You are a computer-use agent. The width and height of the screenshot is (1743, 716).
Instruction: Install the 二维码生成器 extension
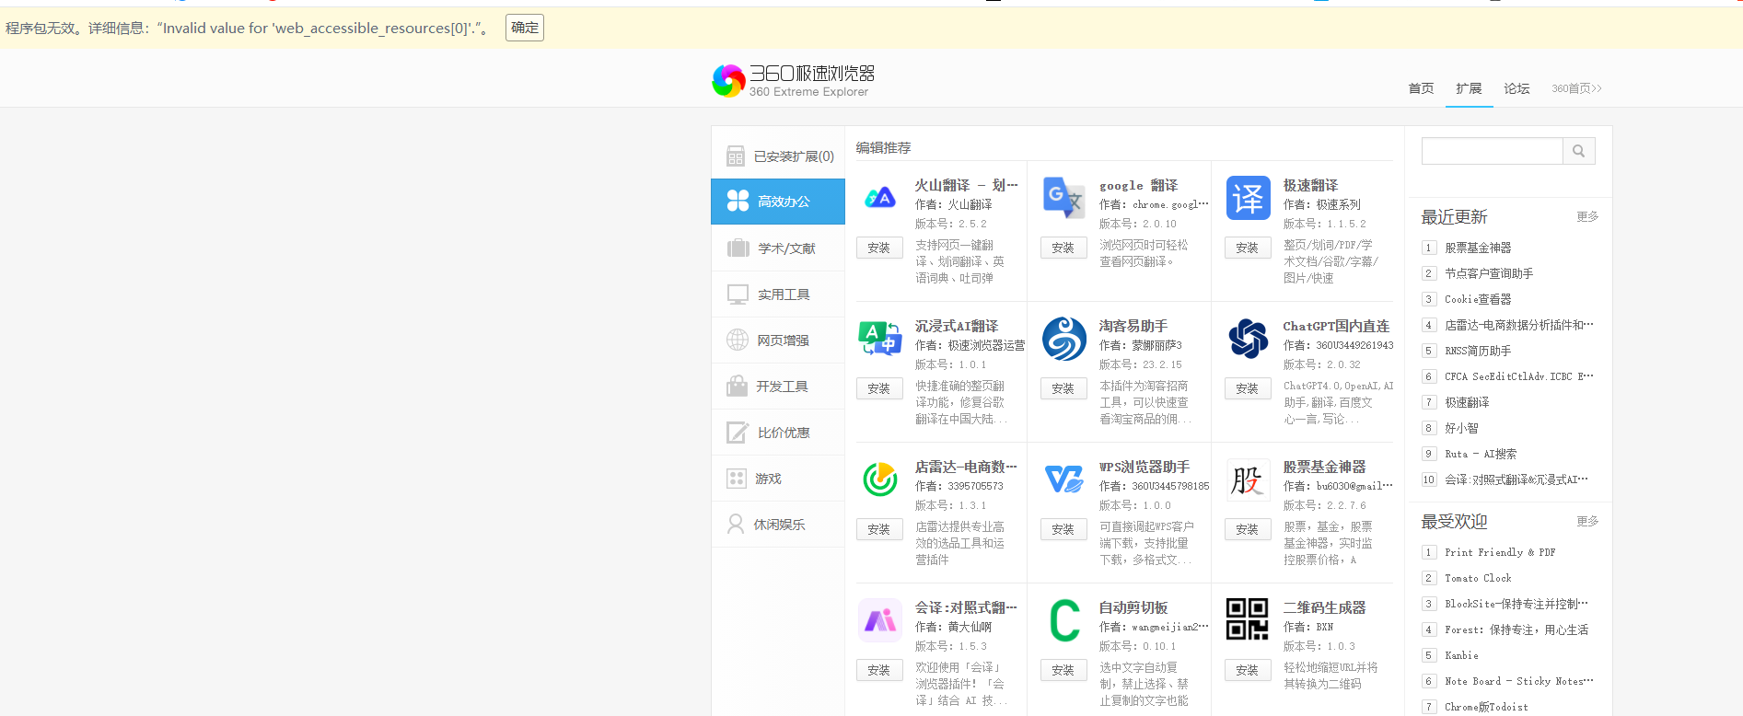[x=1248, y=670]
